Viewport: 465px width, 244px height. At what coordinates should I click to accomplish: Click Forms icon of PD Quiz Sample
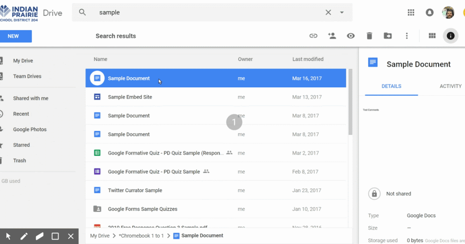click(97, 172)
